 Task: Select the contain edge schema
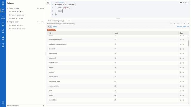[x=14, y=29]
